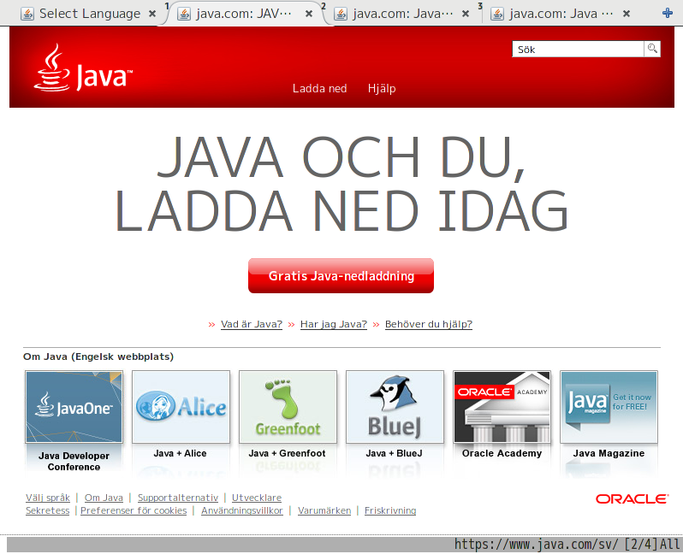Screen dimensions: 683x554
Task: Open Behöver du hjälp? link
Action: (x=429, y=324)
